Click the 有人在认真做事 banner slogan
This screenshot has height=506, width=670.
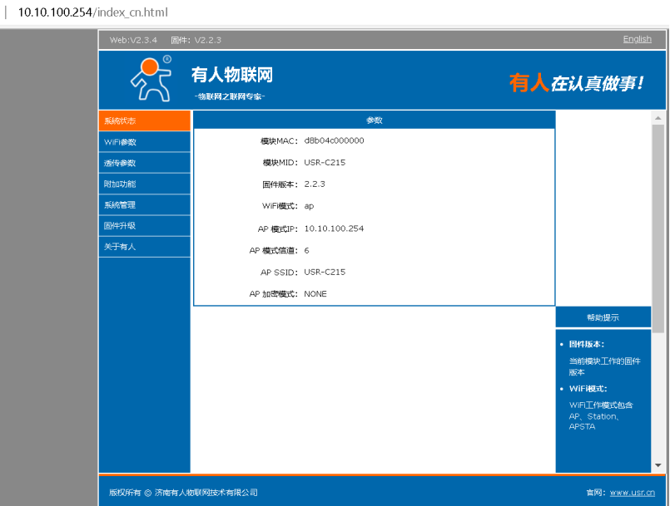pyautogui.click(x=576, y=83)
